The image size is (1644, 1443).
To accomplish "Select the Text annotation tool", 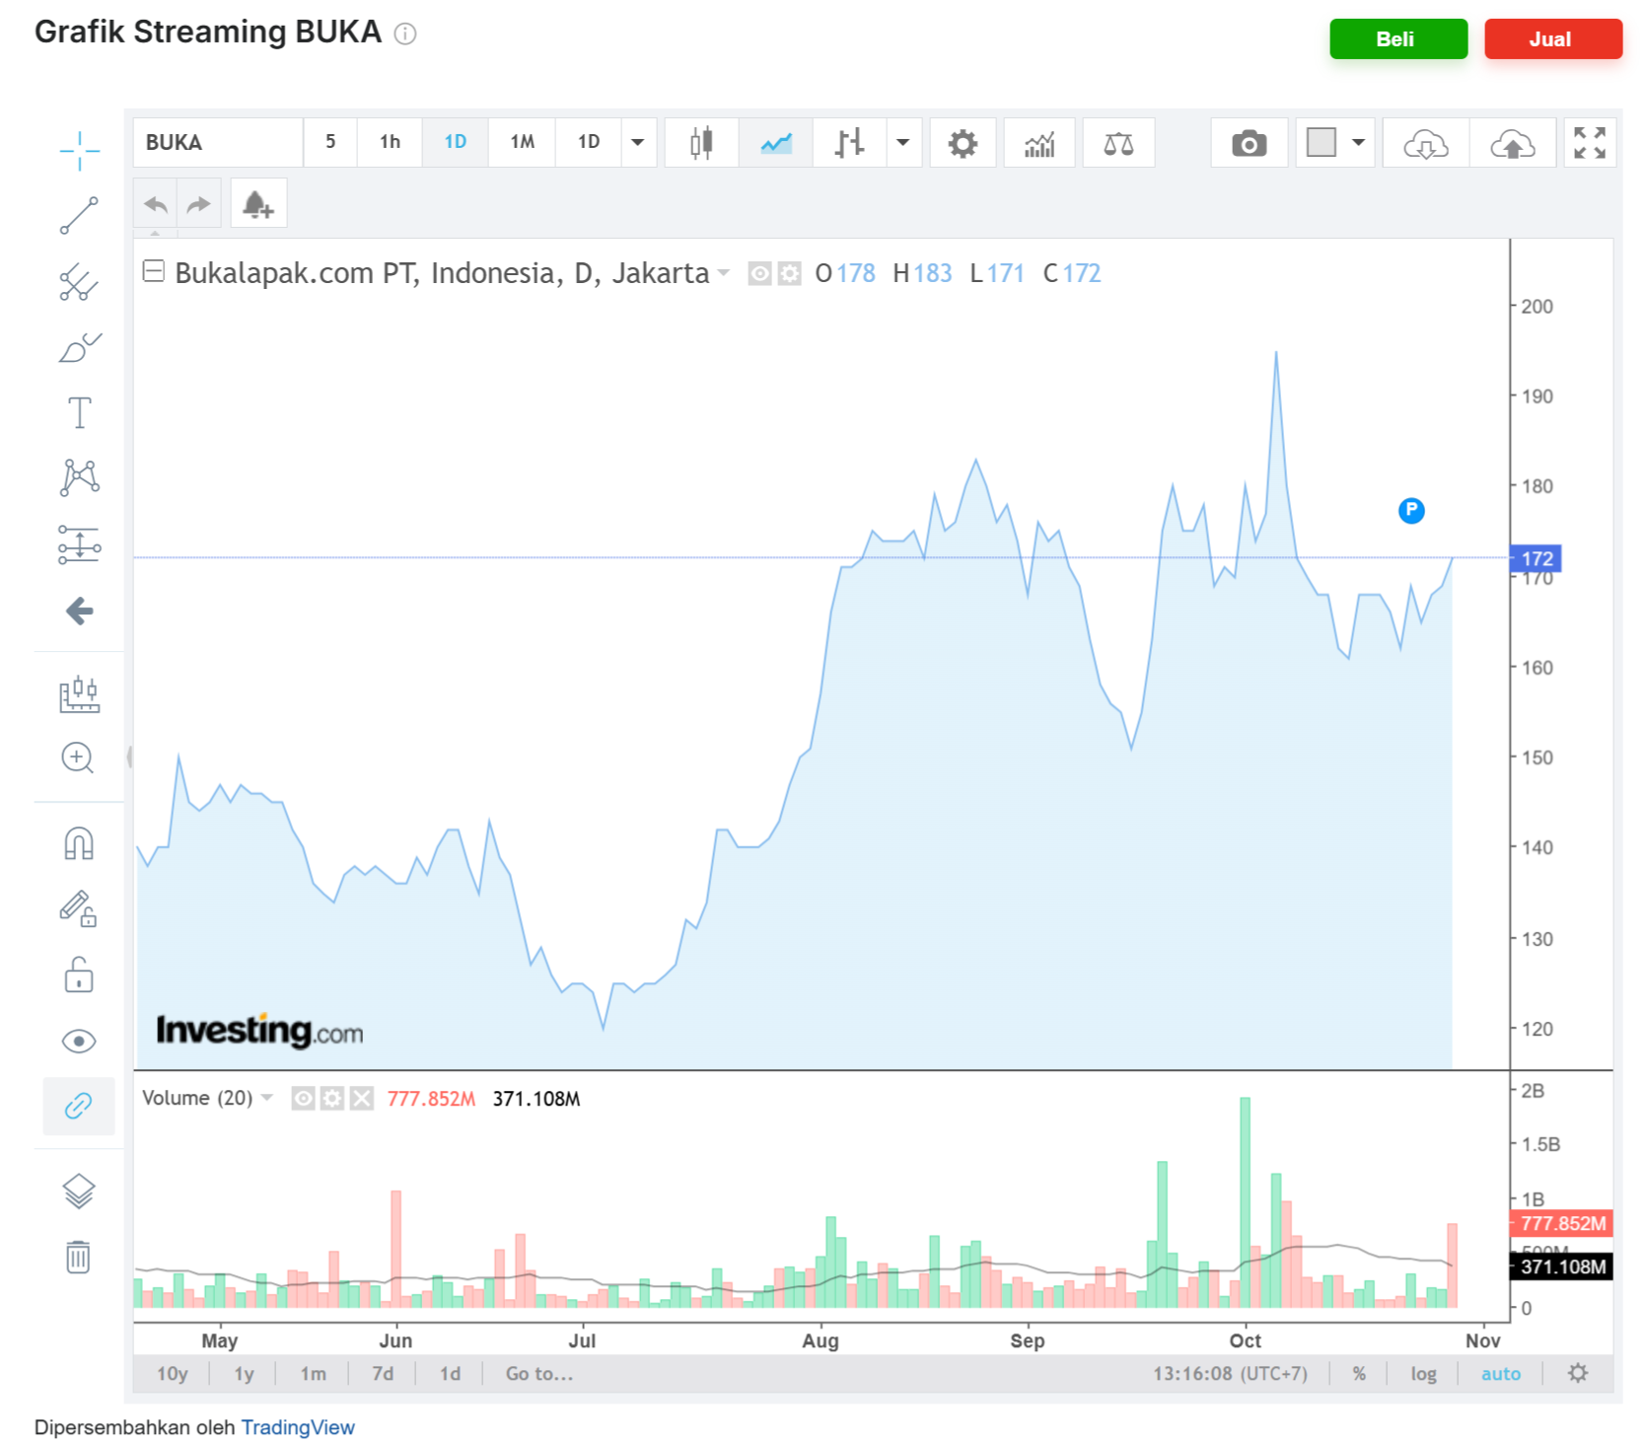I will coord(79,413).
